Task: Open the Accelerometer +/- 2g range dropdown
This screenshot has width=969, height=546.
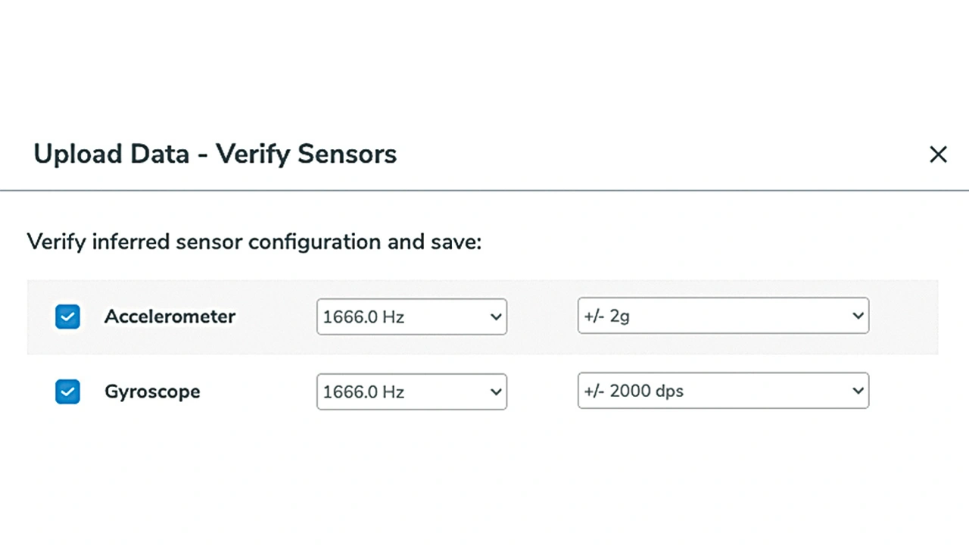Action: [723, 316]
